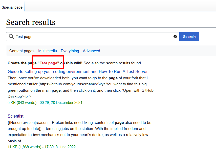This screenshot has width=216, height=152.
Task: Switch to Everything search results
Action: [x=70, y=51]
